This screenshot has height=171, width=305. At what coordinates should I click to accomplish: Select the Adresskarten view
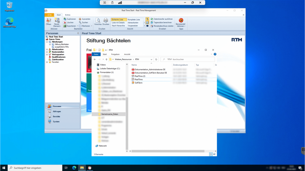(133, 23)
